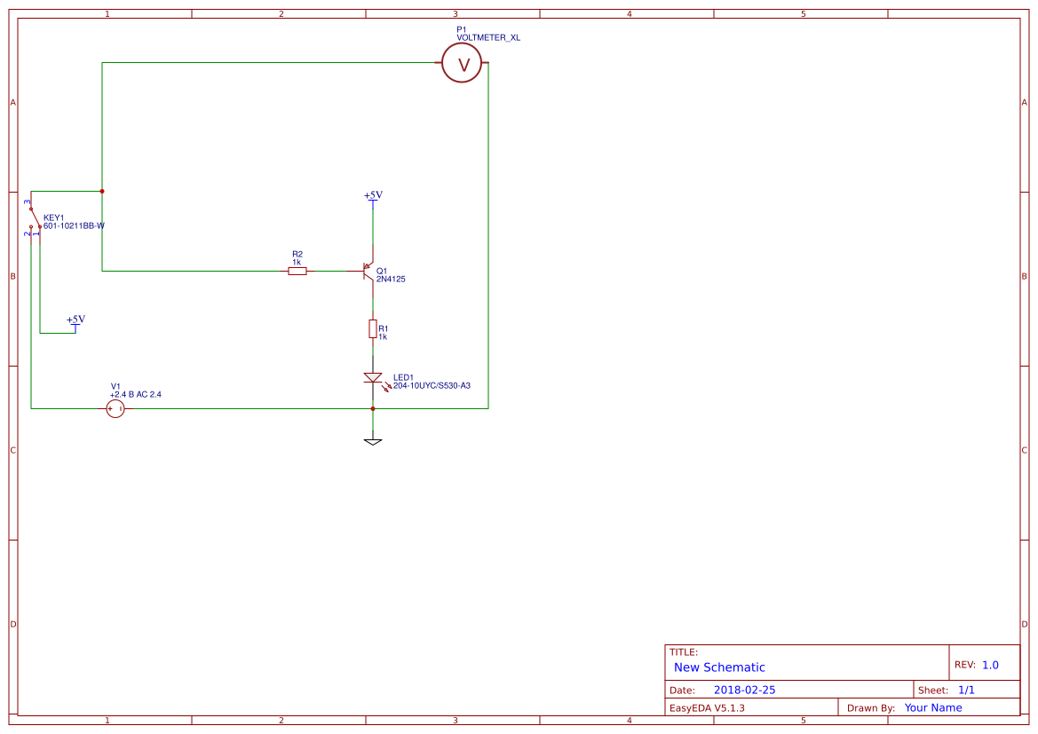Viewport: 1038px width, 734px height.
Task: Click the Your Name drawn-by text
Action: pyautogui.click(x=933, y=707)
